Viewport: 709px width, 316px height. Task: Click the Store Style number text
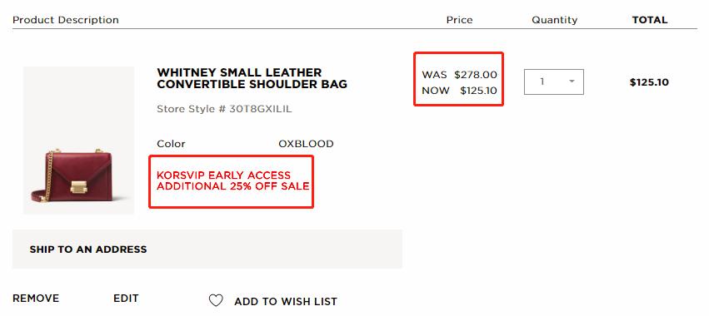tap(224, 109)
